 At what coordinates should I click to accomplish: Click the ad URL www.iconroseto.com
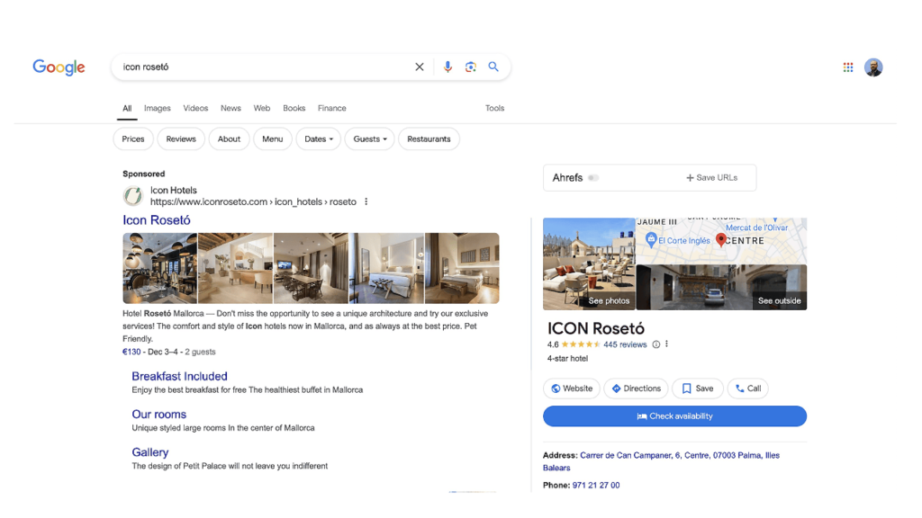[x=253, y=202]
